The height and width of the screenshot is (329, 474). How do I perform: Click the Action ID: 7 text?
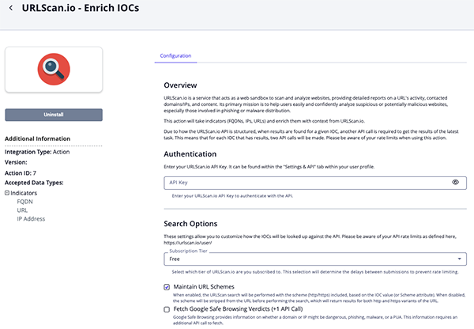click(21, 173)
